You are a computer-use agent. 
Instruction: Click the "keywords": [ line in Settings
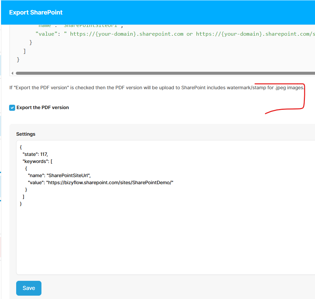click(37, 161)
